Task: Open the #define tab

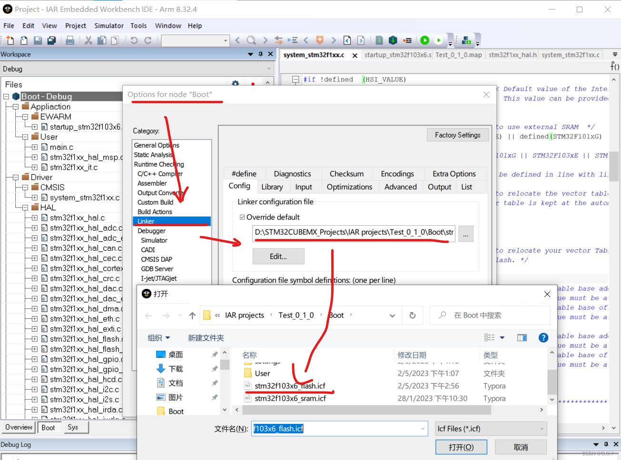Action: click(244, 174)
